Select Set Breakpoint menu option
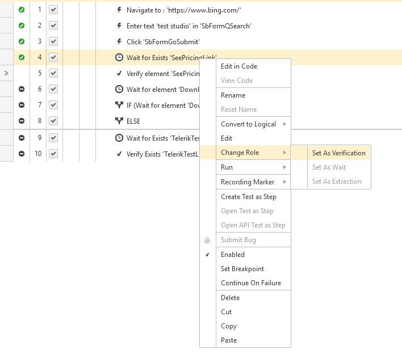Viewport: 402px width, 363px height. [242, 269]
